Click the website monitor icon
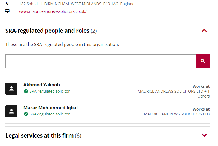Screen dimensions: 218x146 pyautogui.click(x=7, y=11)
